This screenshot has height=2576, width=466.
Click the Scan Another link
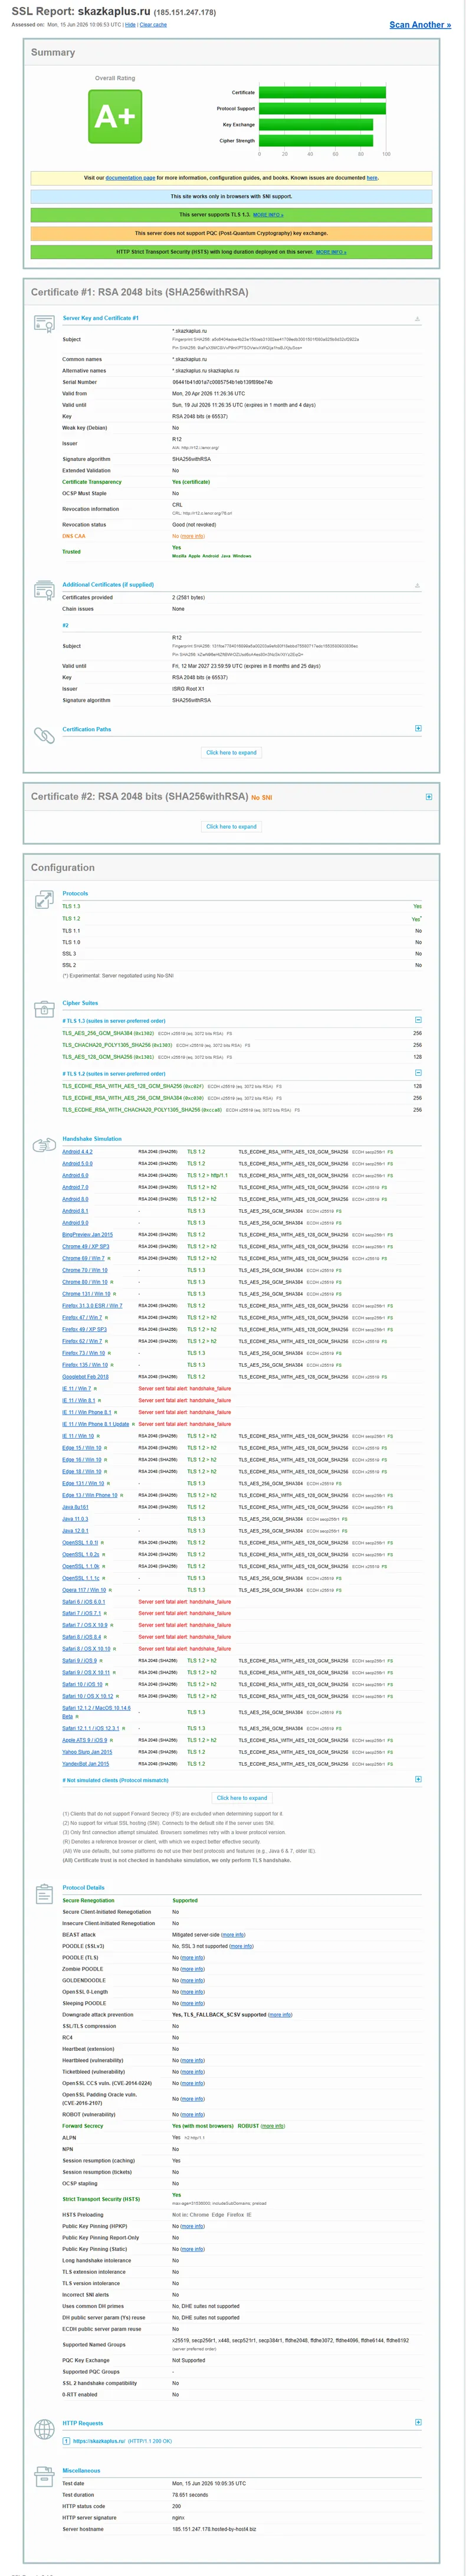[x=419, y=24]
